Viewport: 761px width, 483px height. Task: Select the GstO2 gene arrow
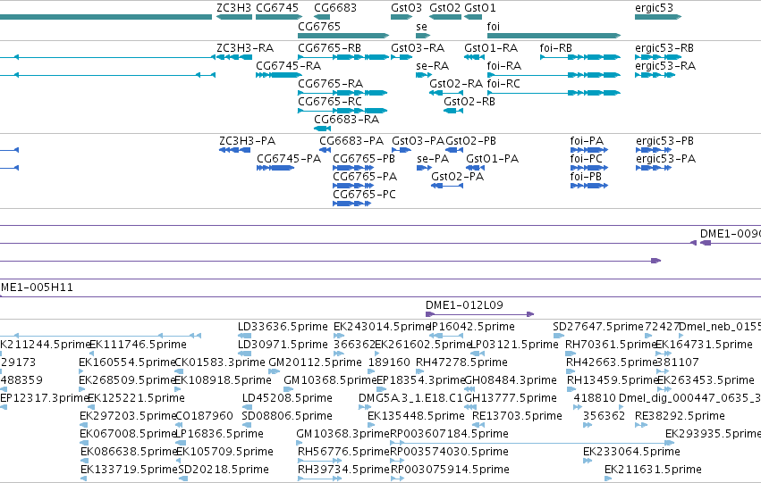[x=445, y=17]
